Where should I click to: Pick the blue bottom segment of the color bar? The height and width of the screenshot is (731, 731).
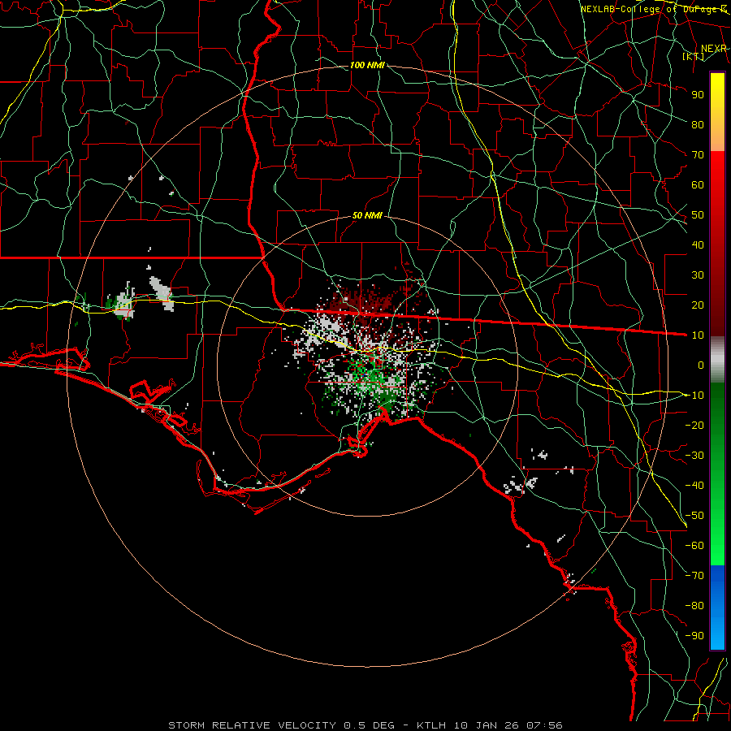tap(717, 608)
